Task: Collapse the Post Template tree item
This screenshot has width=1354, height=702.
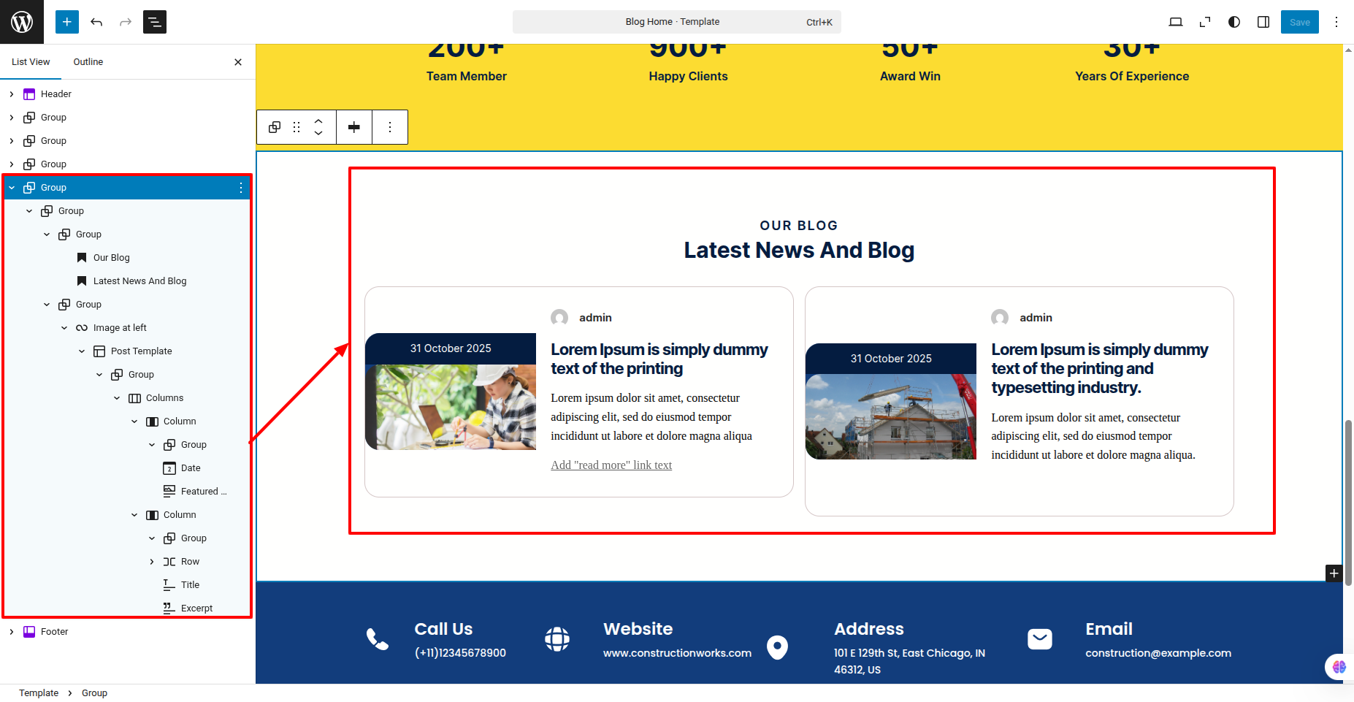Action: click(x=82, y=351)
